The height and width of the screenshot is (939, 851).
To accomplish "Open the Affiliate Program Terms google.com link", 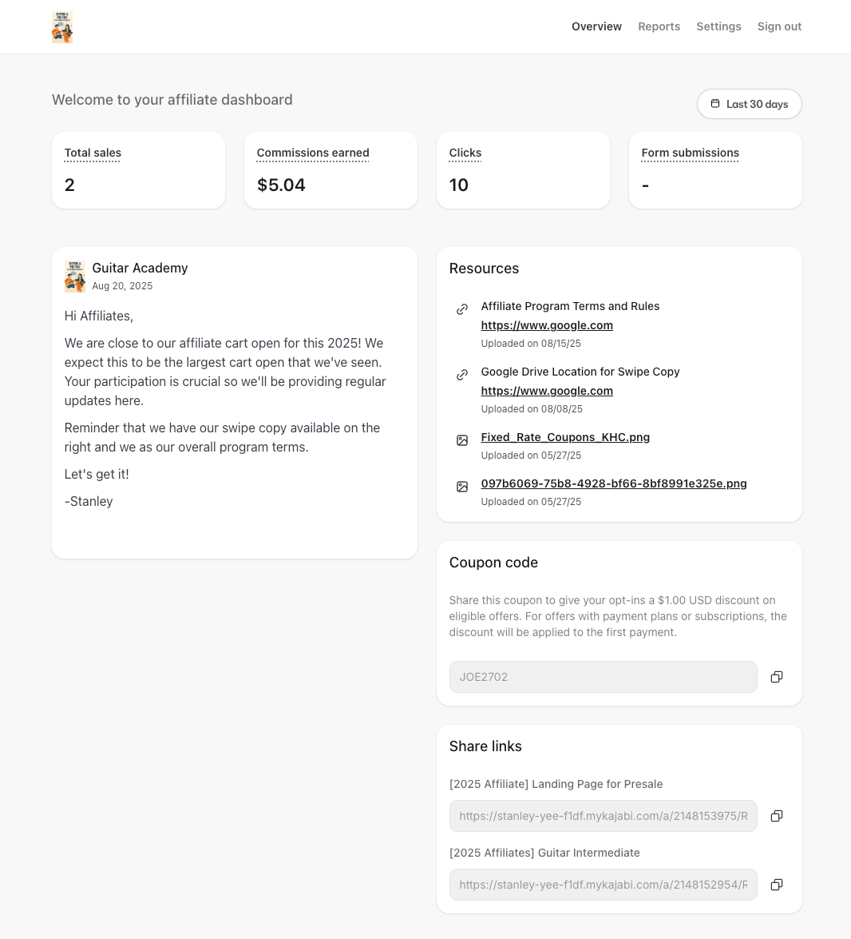I will 547,325.
